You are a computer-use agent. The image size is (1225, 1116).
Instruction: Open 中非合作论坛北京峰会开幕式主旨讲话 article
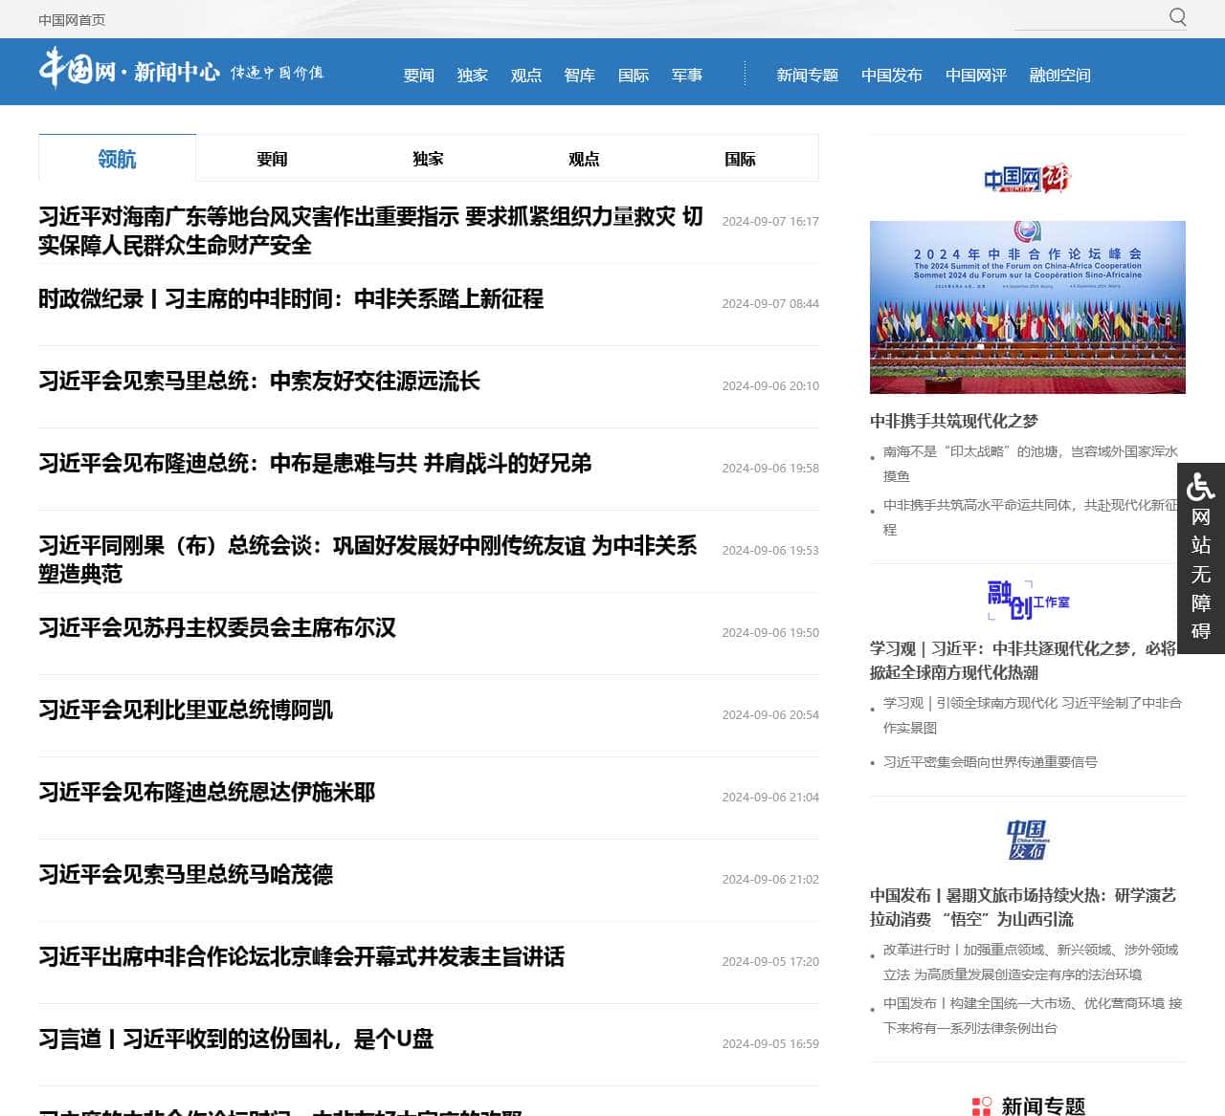pos(301,957)
